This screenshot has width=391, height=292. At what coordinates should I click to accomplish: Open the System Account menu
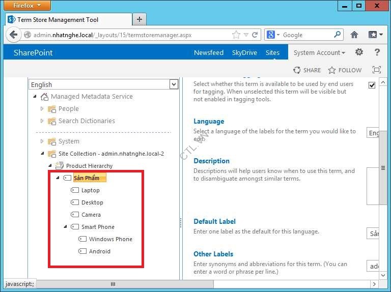[319, 52]
